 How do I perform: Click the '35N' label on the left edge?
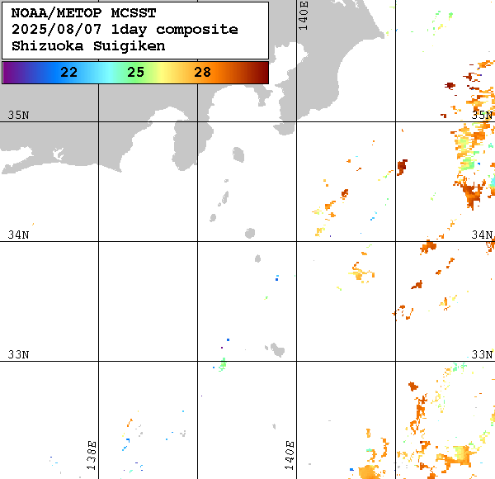tap(18, 115)
